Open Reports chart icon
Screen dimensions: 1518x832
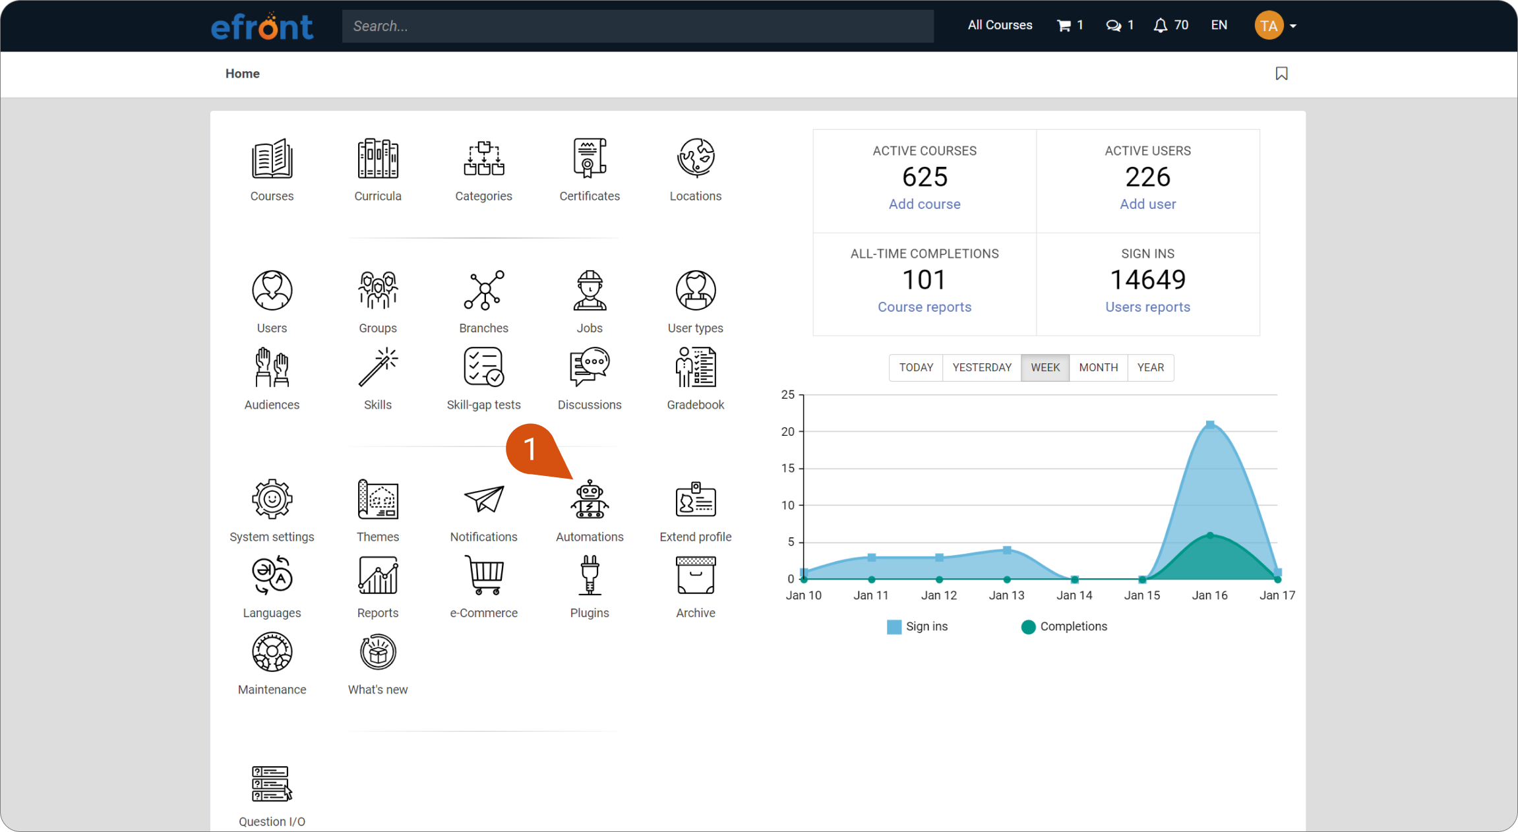click(x=378, y=576)
